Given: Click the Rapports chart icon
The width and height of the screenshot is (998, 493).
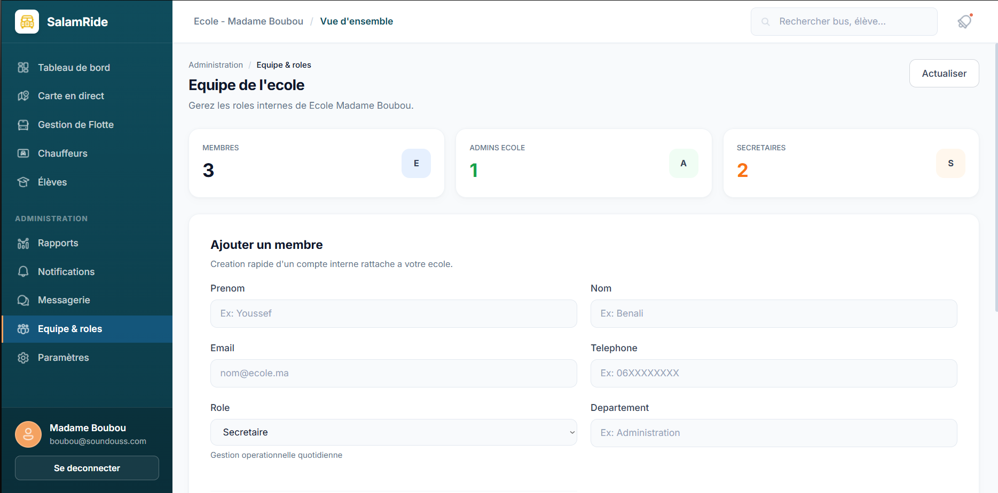Looking at the screenshot, I should click(23, 244).
